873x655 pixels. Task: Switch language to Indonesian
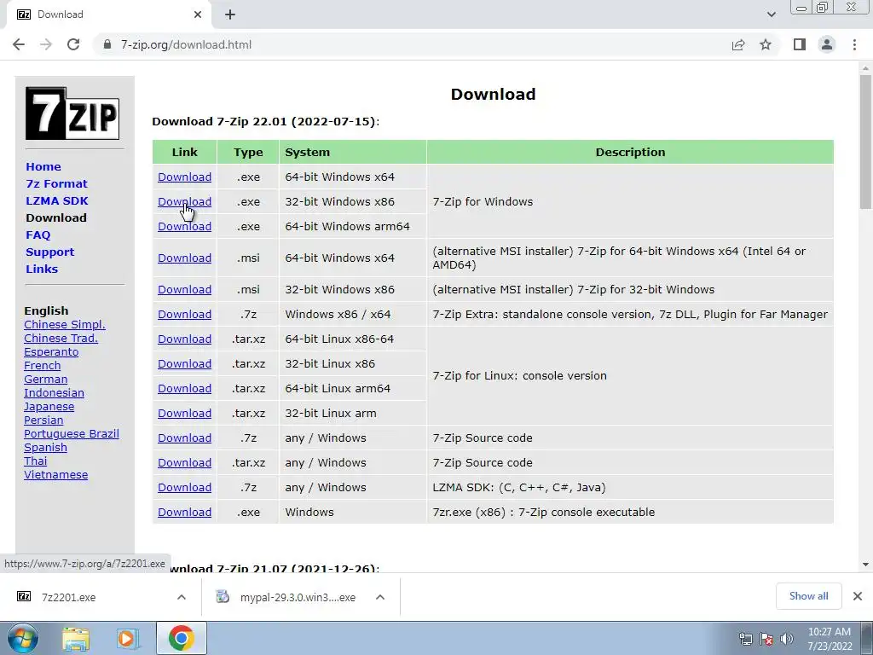[54, 392]
